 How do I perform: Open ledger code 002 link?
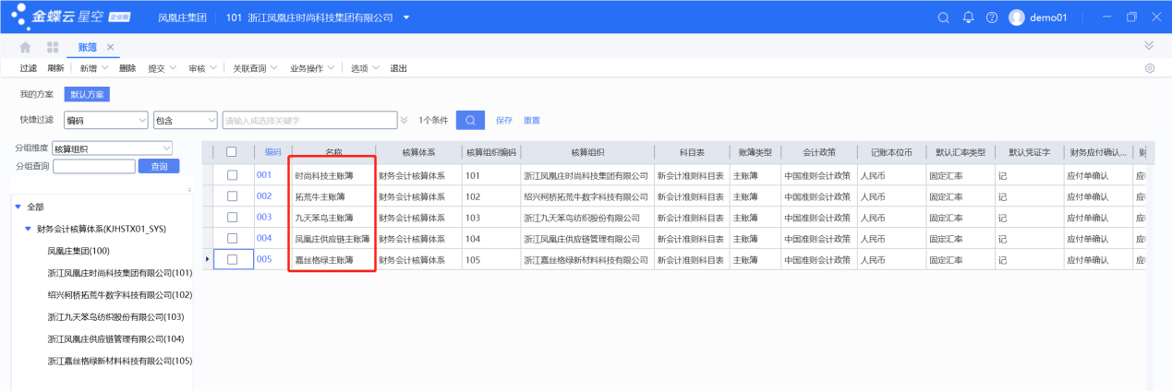pyautogui.click(x=264, y=196)
